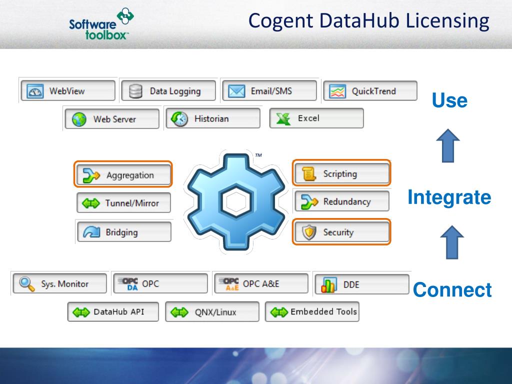The width and height of the screenshot is (512, 384).
Task: Click the DDE bar chart icon
Action: [x=329, y=284]
